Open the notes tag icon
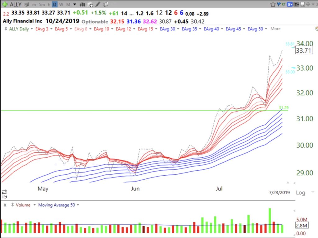The height and width of the screenshot is (238, 318). click(x=106, y=4)
